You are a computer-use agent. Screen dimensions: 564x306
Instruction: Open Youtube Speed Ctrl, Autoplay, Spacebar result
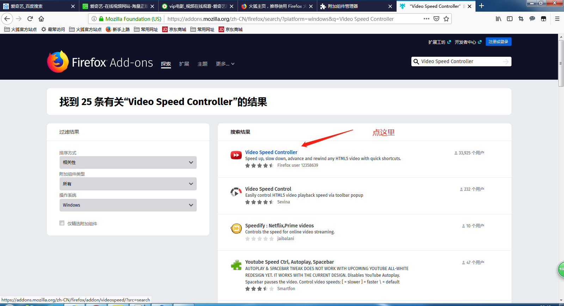(289, 262)
